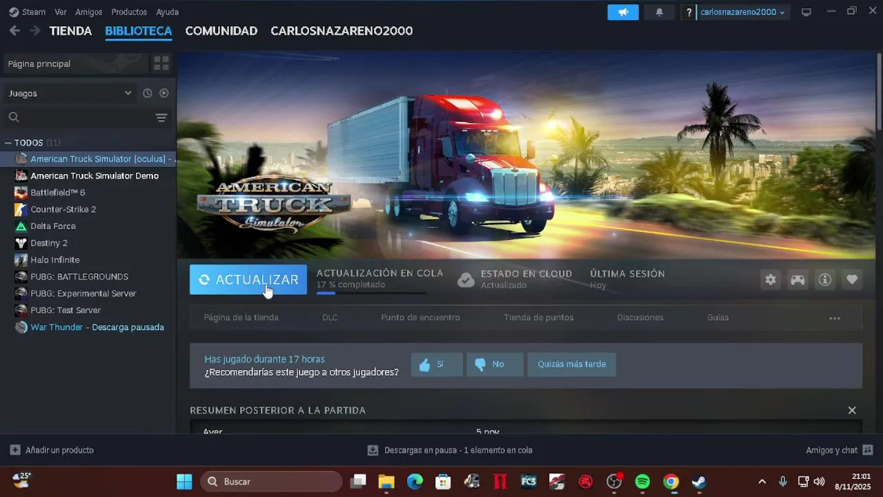
Task: Add the game to favorites with the heart
Action: (x=852, y=280)
